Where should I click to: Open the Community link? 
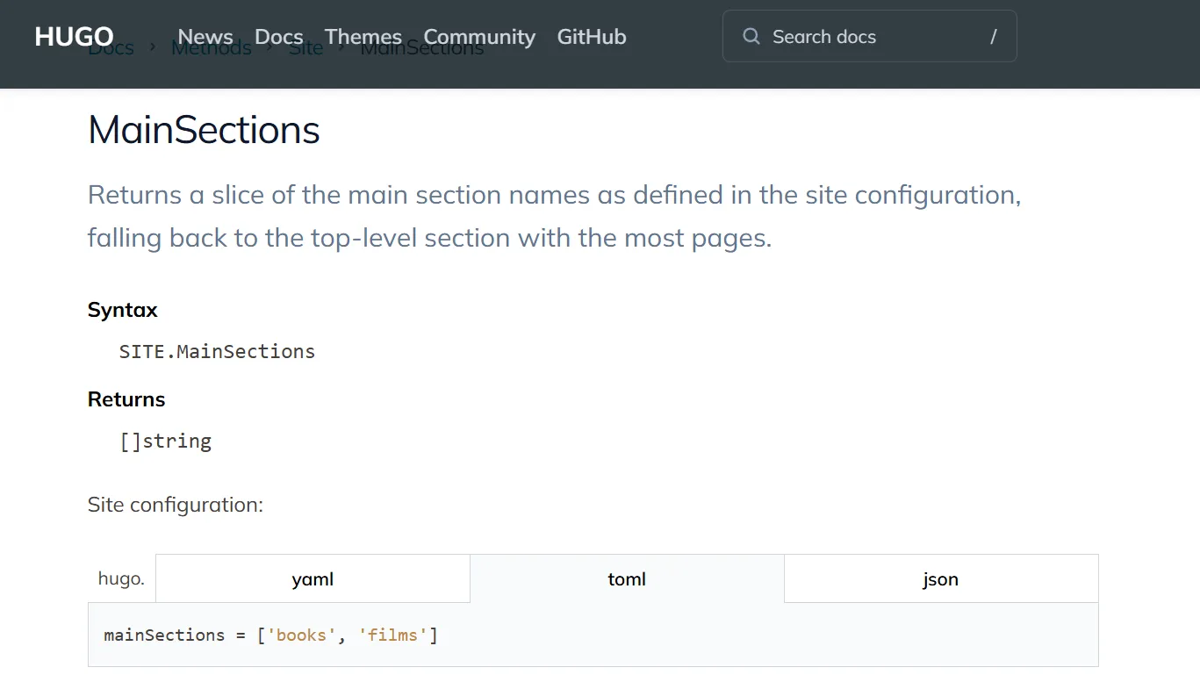click(479, 37)
